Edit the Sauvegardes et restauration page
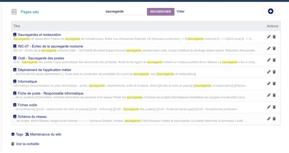This screenshot has height=153, width=289. point(269,37)
